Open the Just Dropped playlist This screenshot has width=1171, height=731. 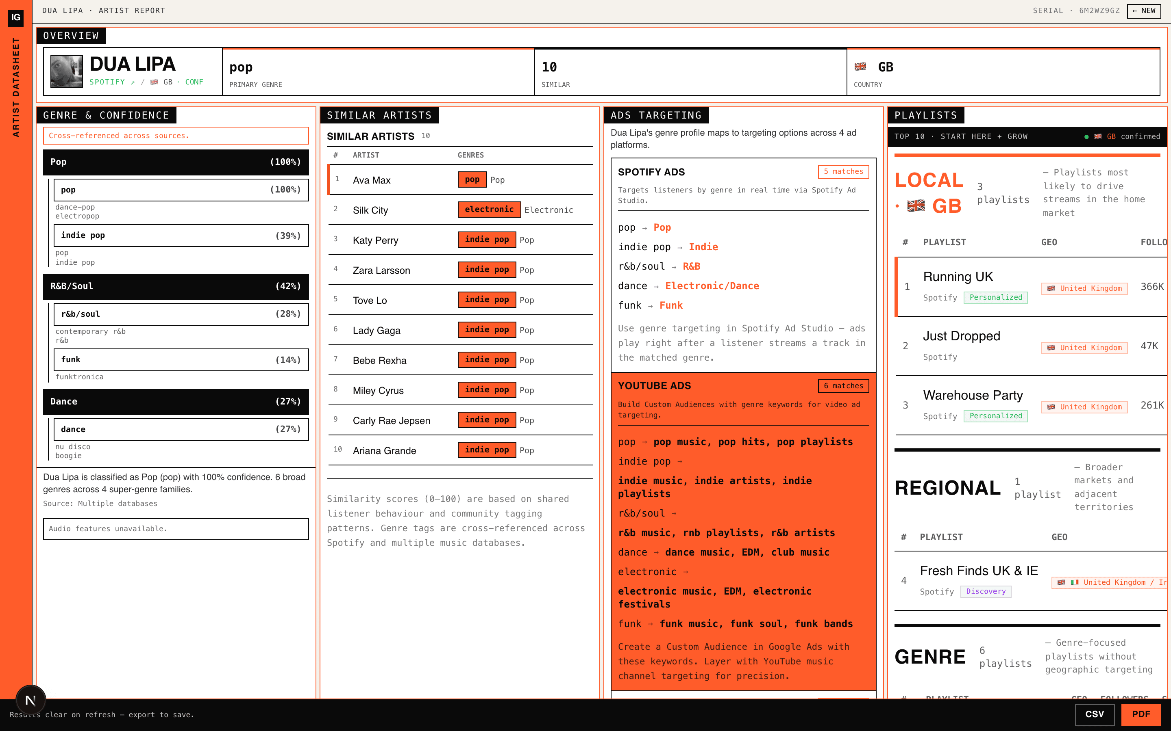point(961,336)
